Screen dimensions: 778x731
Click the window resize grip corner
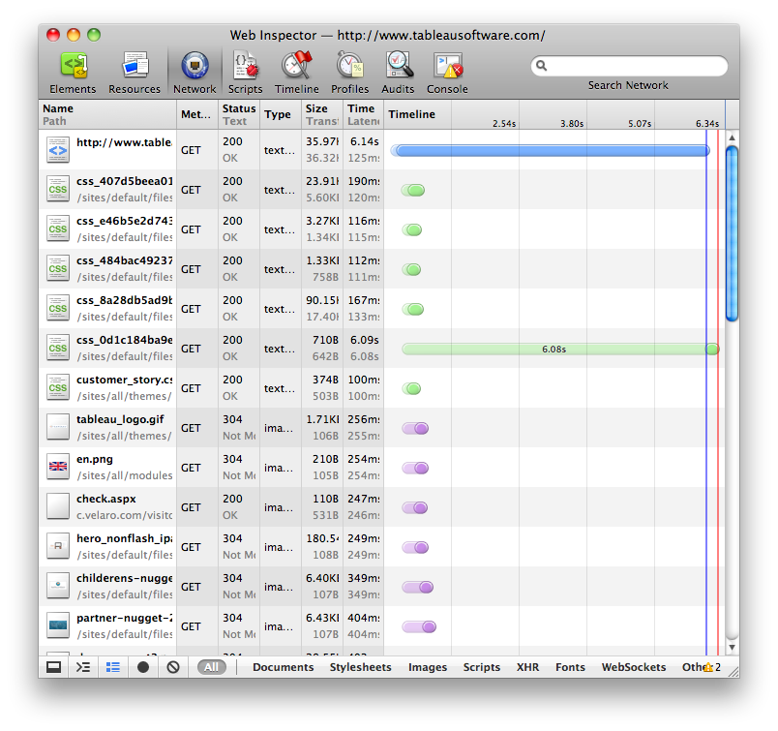(x=733, y=671)
